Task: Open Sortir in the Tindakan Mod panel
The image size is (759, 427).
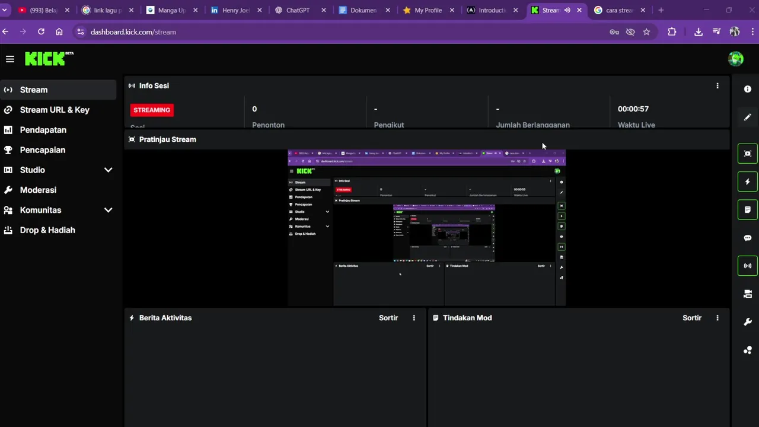Action: [692, 318]
